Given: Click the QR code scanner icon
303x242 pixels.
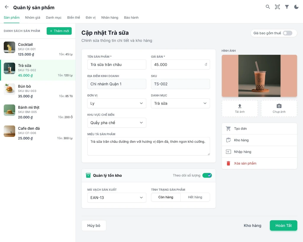Looking at the screenshot, I should point(277,7).
